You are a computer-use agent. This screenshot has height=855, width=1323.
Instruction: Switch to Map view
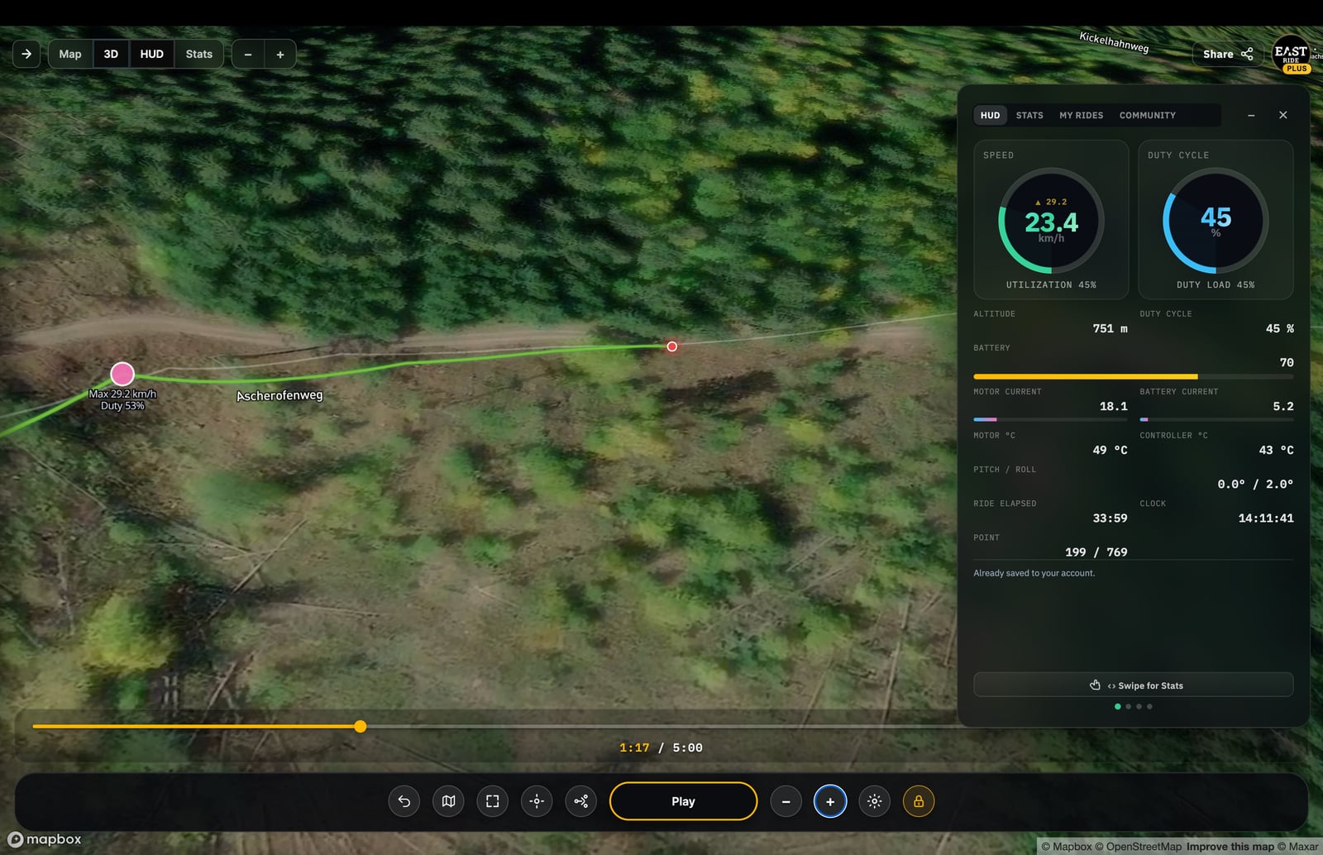pos(70,54)
